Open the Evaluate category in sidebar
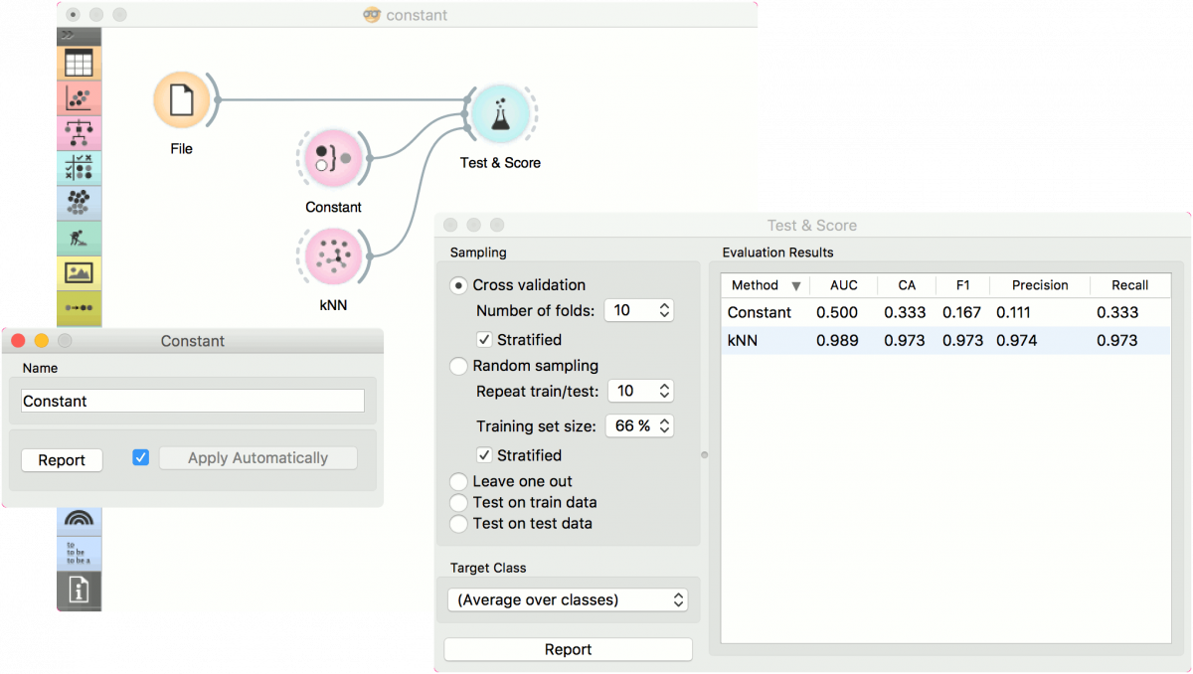The image size is (1193, 674). 79,167
